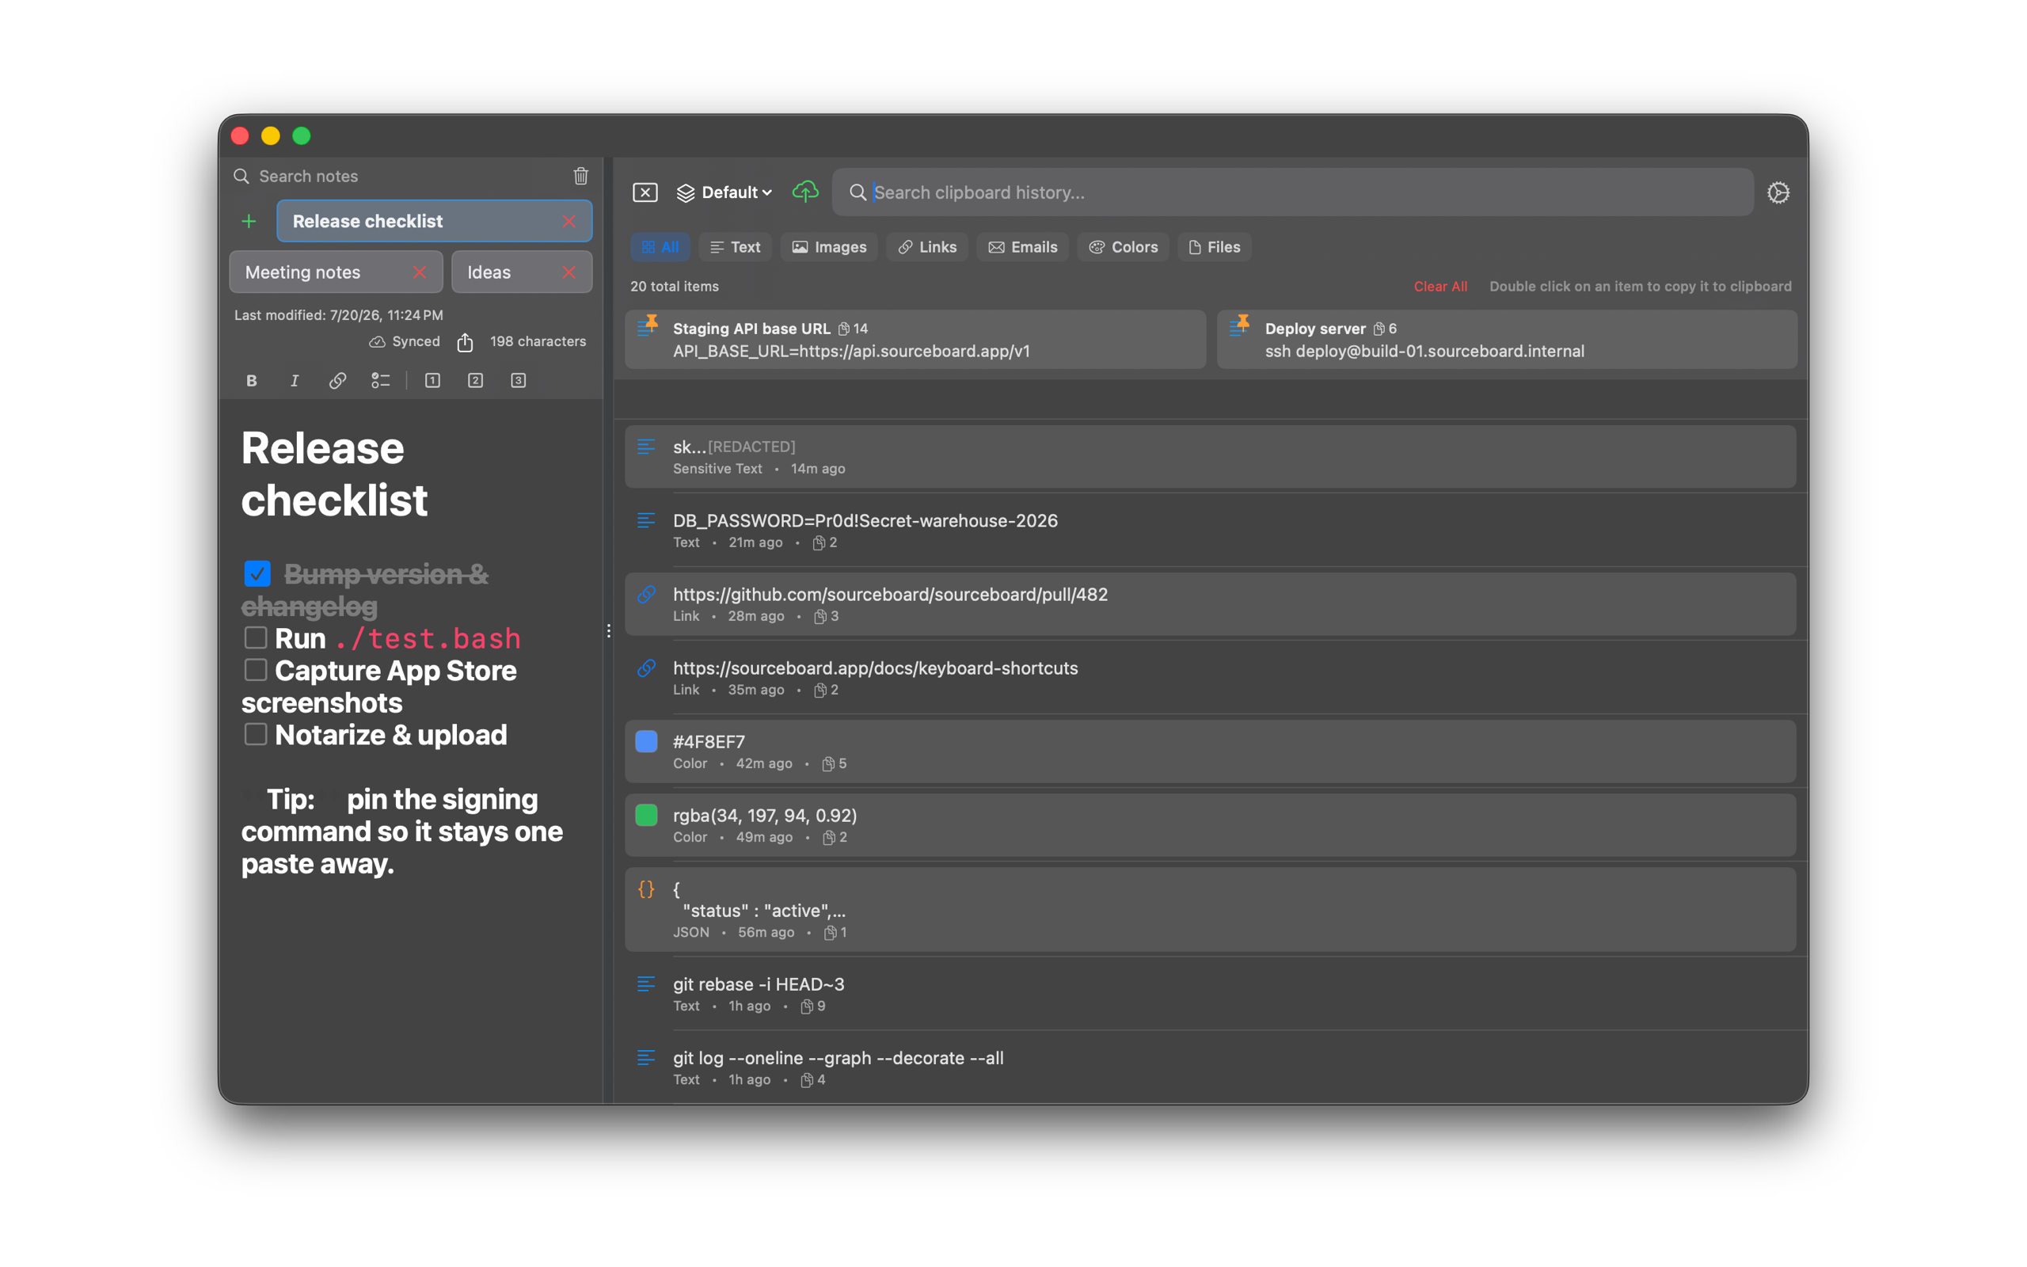Check the Run ./test.bash checkbox
2027x1267 pixels.
(256, 637)
